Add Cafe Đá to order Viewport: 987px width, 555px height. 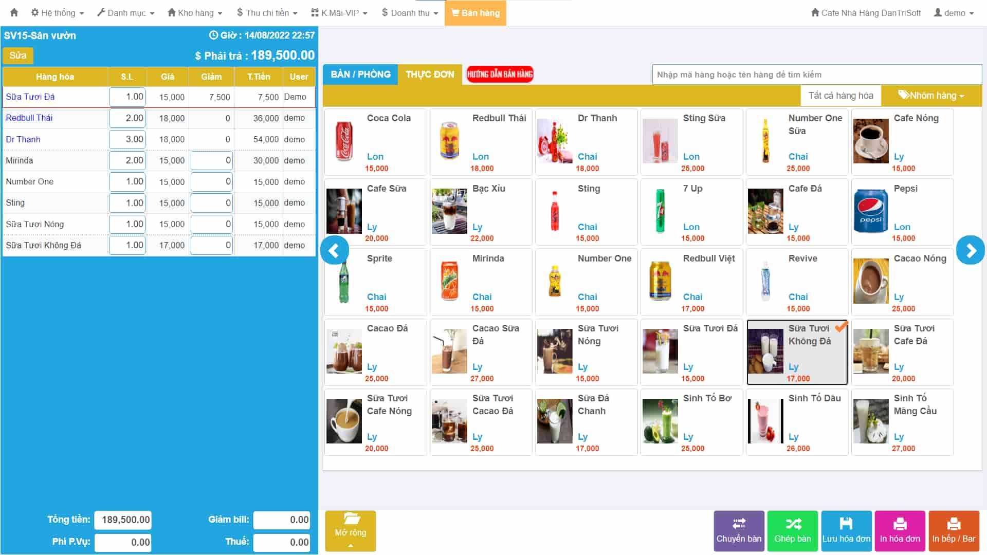click(797, 212)
